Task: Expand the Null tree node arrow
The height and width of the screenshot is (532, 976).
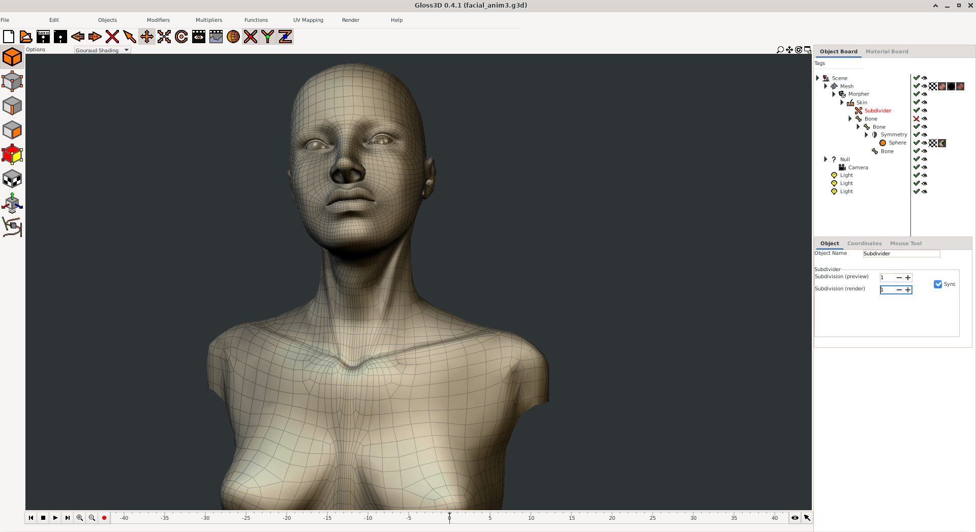Action: pyautogui.click(x=826, y=159)
